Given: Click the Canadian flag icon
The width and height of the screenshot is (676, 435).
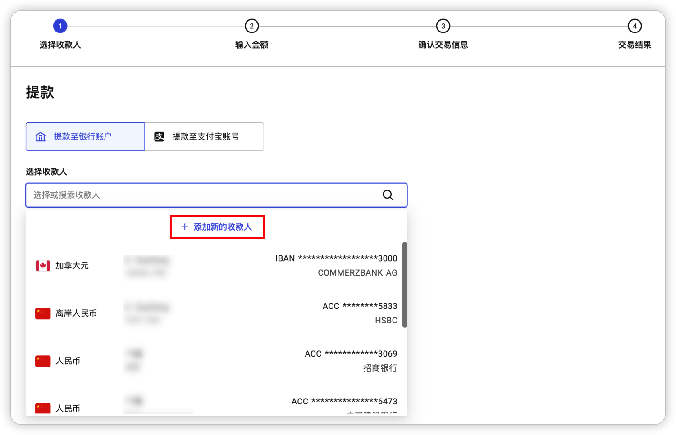Looking at the screenshot, I should [x=43, y=266].
